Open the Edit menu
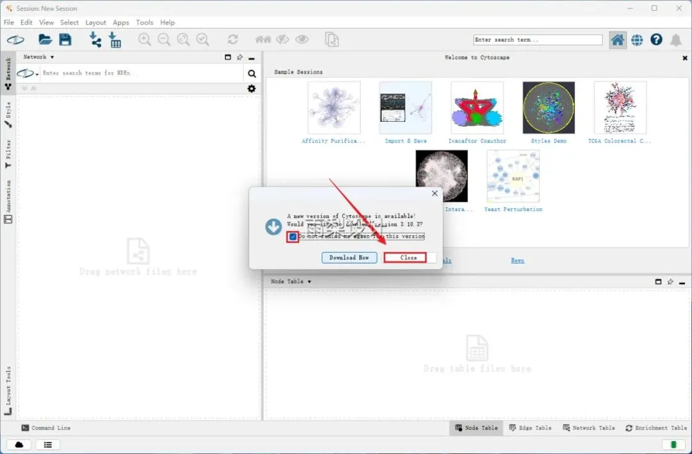 [26, 22]
